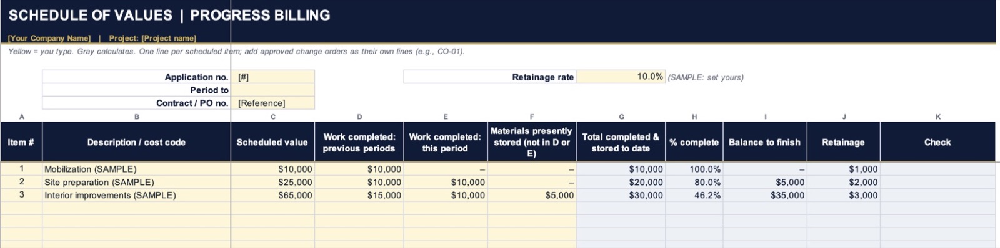Select Mobilization 100.0% complete cell
This screenshot has height=248, width=1000.
click(x=694, y=169)
